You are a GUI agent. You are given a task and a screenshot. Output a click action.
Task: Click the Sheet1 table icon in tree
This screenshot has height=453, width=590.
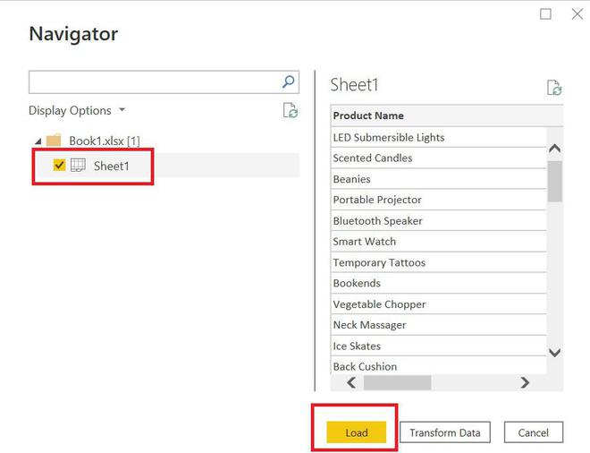[x=79, y=166]
